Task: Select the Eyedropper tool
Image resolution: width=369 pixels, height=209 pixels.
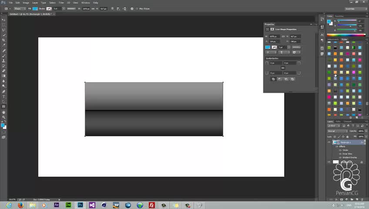Action: click(3, 45)
